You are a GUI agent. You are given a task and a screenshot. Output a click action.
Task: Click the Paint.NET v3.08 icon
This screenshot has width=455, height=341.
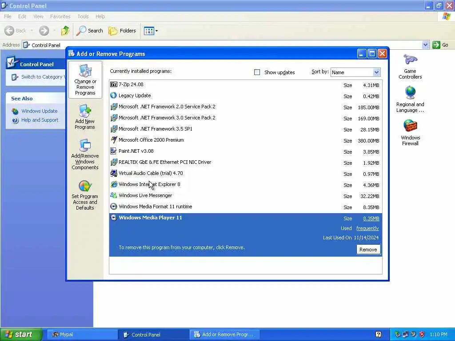click(113, 151)
